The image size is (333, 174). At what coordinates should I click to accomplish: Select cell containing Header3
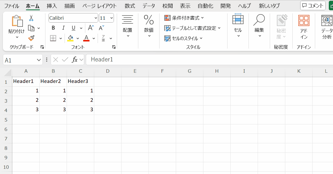(81, 82)
